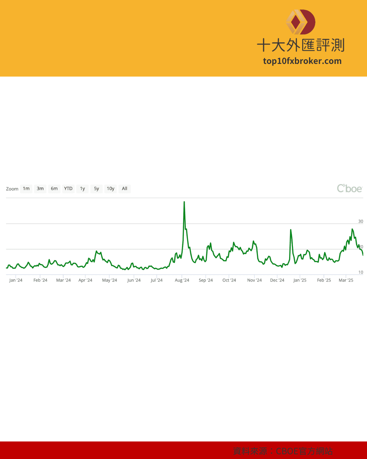Click the 十大外匯評測 title text
Viewport: 367px width, 459px height.
[301, 45]
